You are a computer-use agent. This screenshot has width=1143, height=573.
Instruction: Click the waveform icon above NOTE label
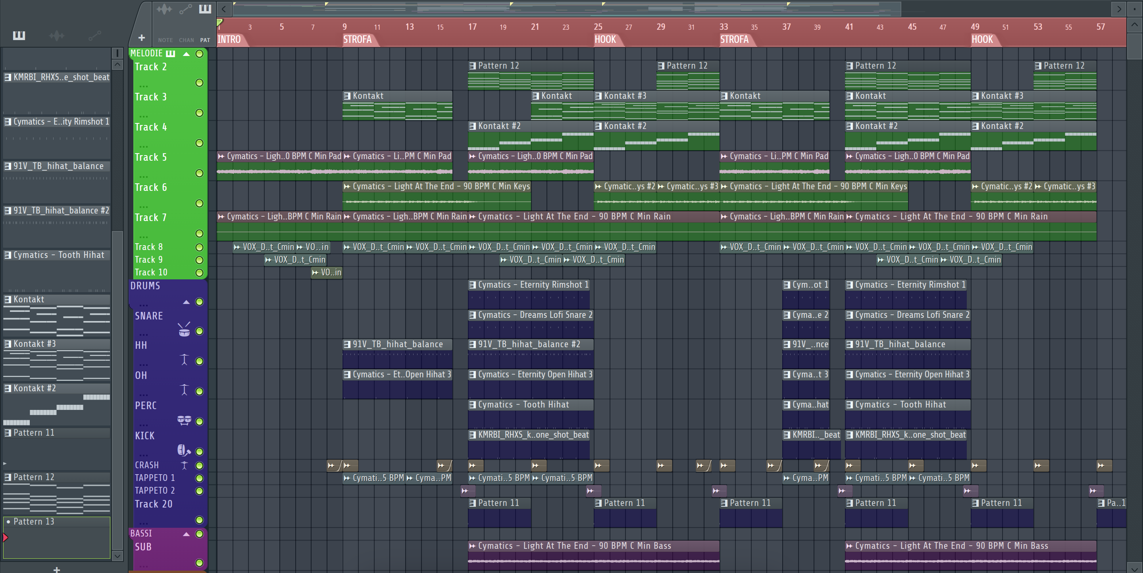[x=164, y=9]
